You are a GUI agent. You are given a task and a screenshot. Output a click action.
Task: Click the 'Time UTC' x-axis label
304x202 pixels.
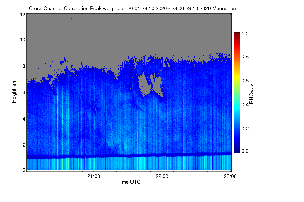pyautogui.click(x=129, y=182)
